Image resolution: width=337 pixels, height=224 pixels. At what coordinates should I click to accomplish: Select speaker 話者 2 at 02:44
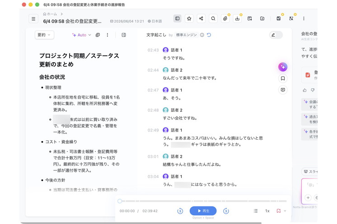coord(177,70)
